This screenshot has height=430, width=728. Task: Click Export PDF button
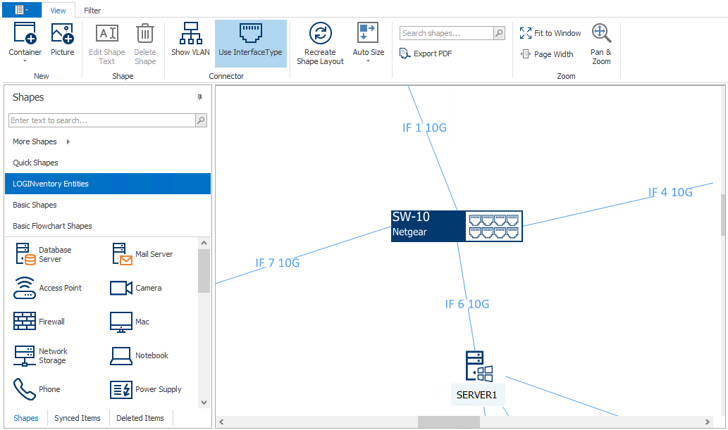click(426, 53)
